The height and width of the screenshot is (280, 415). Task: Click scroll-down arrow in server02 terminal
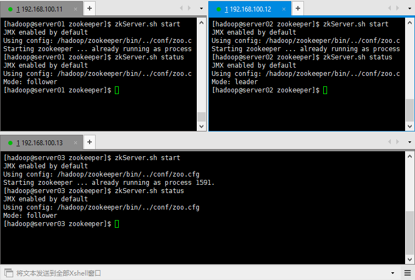point(410,127)
